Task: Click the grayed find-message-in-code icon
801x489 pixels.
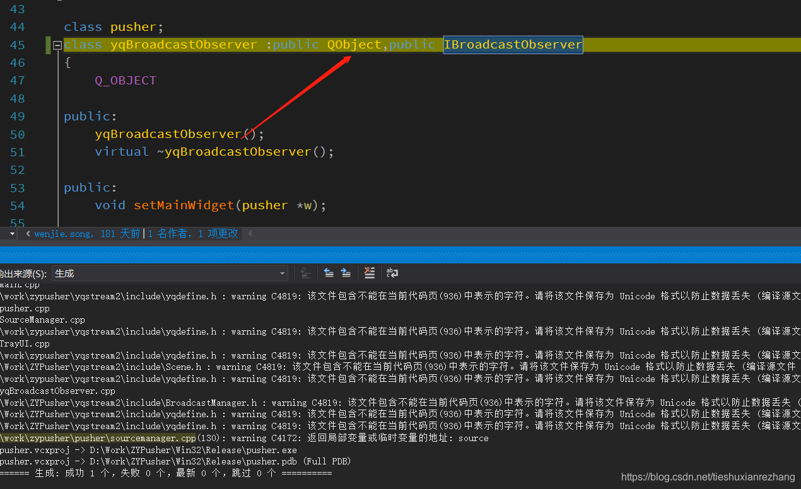Action: coord(306,273)
